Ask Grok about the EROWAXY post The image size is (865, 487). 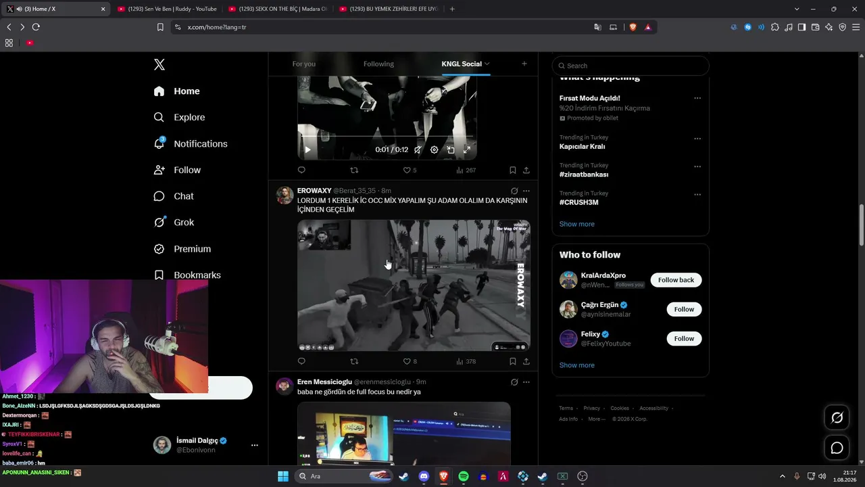point(514,191)
